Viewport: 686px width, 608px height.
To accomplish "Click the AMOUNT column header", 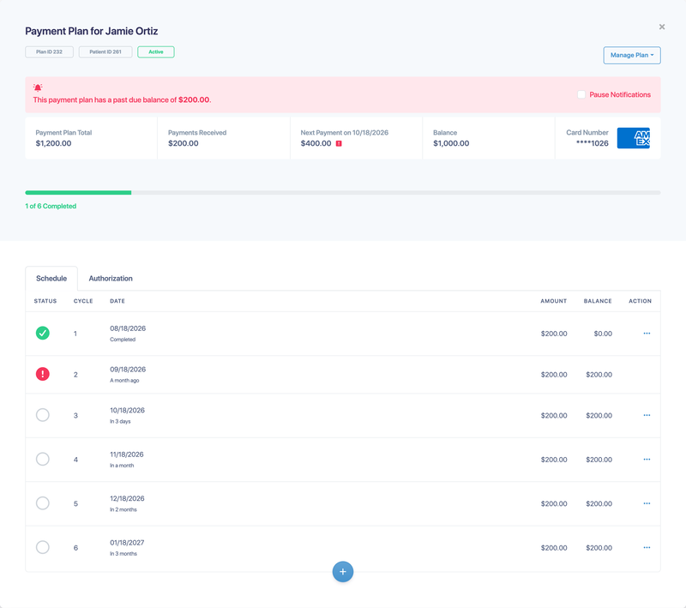I will coord(553,301).
